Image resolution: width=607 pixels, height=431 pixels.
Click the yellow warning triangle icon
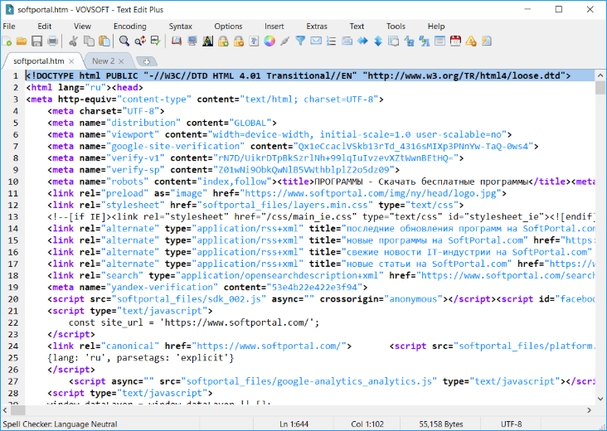(471, 41)
